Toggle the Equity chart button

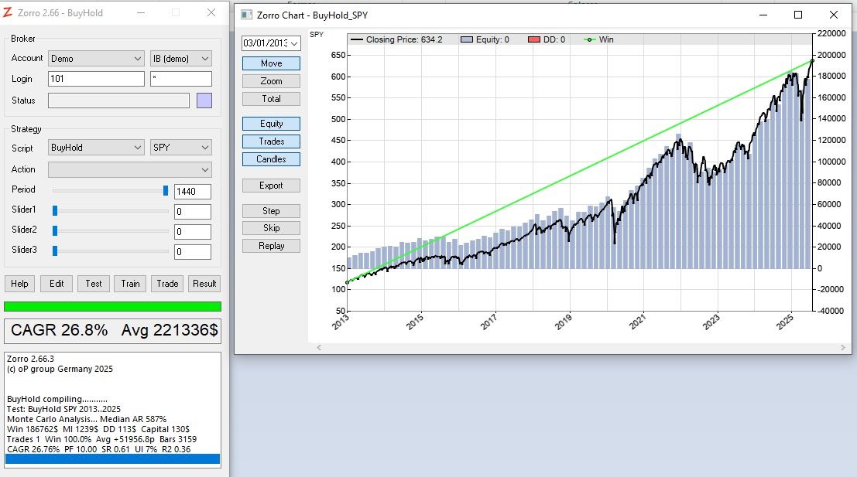(x=271, y=124)
